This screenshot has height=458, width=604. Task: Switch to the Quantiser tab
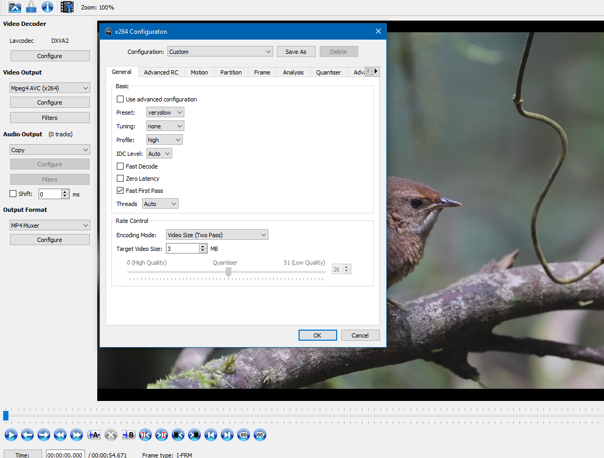tap(328, 72)
